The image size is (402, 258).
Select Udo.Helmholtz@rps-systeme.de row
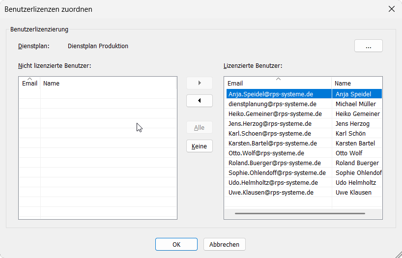[x=304, y=183]
